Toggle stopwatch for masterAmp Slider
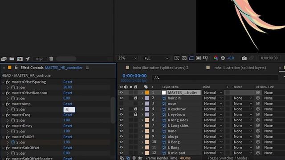The width and height of the screenshot is (285, 160). pos(13,109)
